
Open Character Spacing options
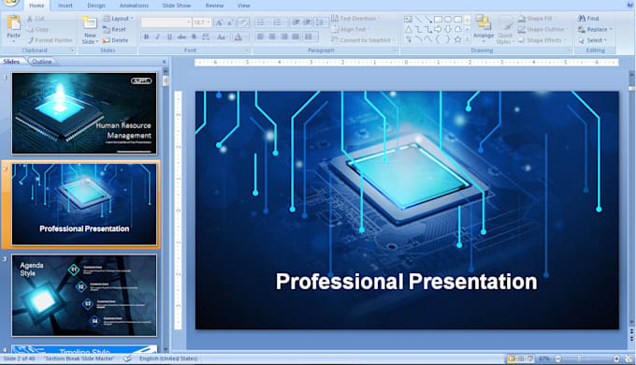[206, 36]
